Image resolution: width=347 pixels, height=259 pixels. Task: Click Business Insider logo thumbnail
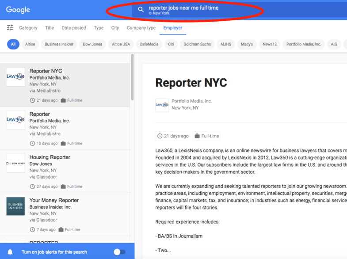[15, 206]
